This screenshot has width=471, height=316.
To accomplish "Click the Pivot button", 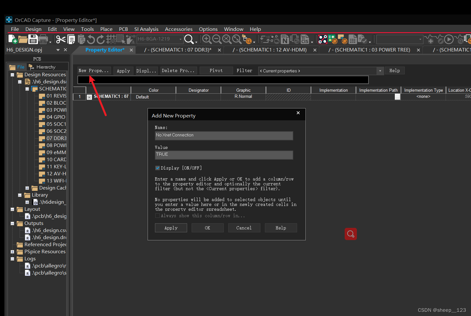I will click(216, 70).
